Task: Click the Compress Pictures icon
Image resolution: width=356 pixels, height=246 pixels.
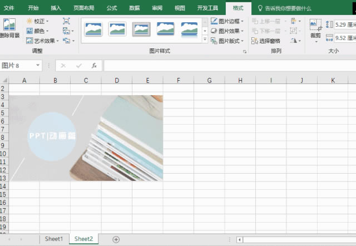Action: point(67,21)
